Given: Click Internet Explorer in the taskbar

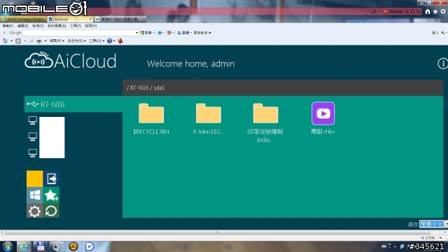Looking at the screenshot, I should [24, 246].
